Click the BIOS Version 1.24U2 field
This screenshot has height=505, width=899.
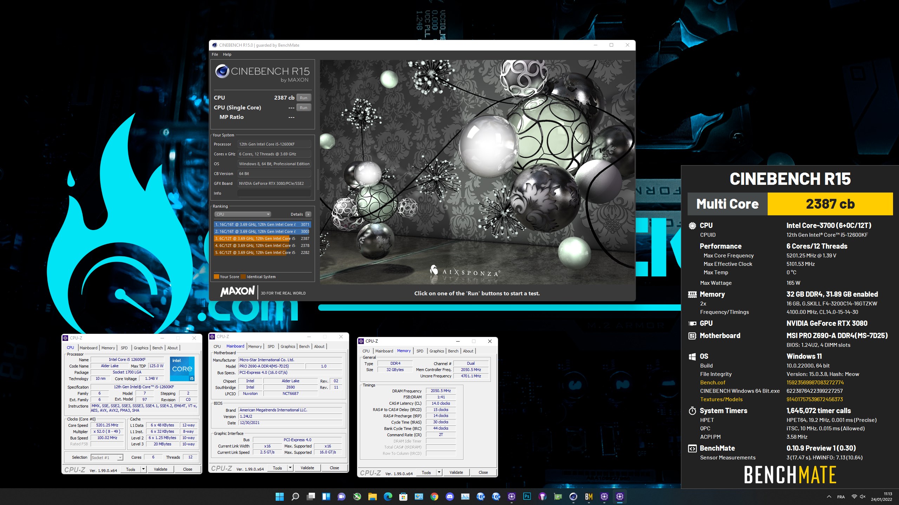(290, 416)
